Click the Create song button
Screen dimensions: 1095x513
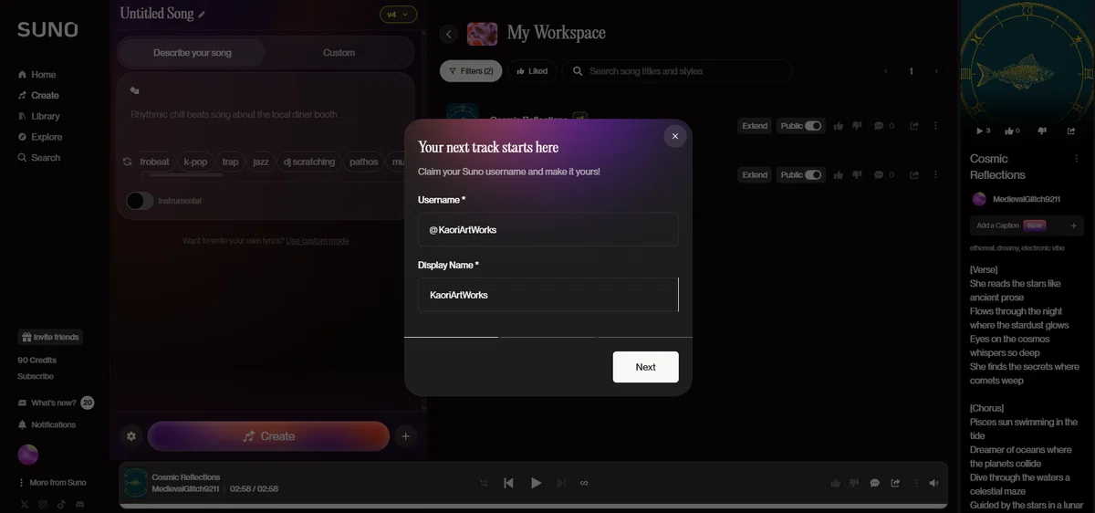(268, 436)
